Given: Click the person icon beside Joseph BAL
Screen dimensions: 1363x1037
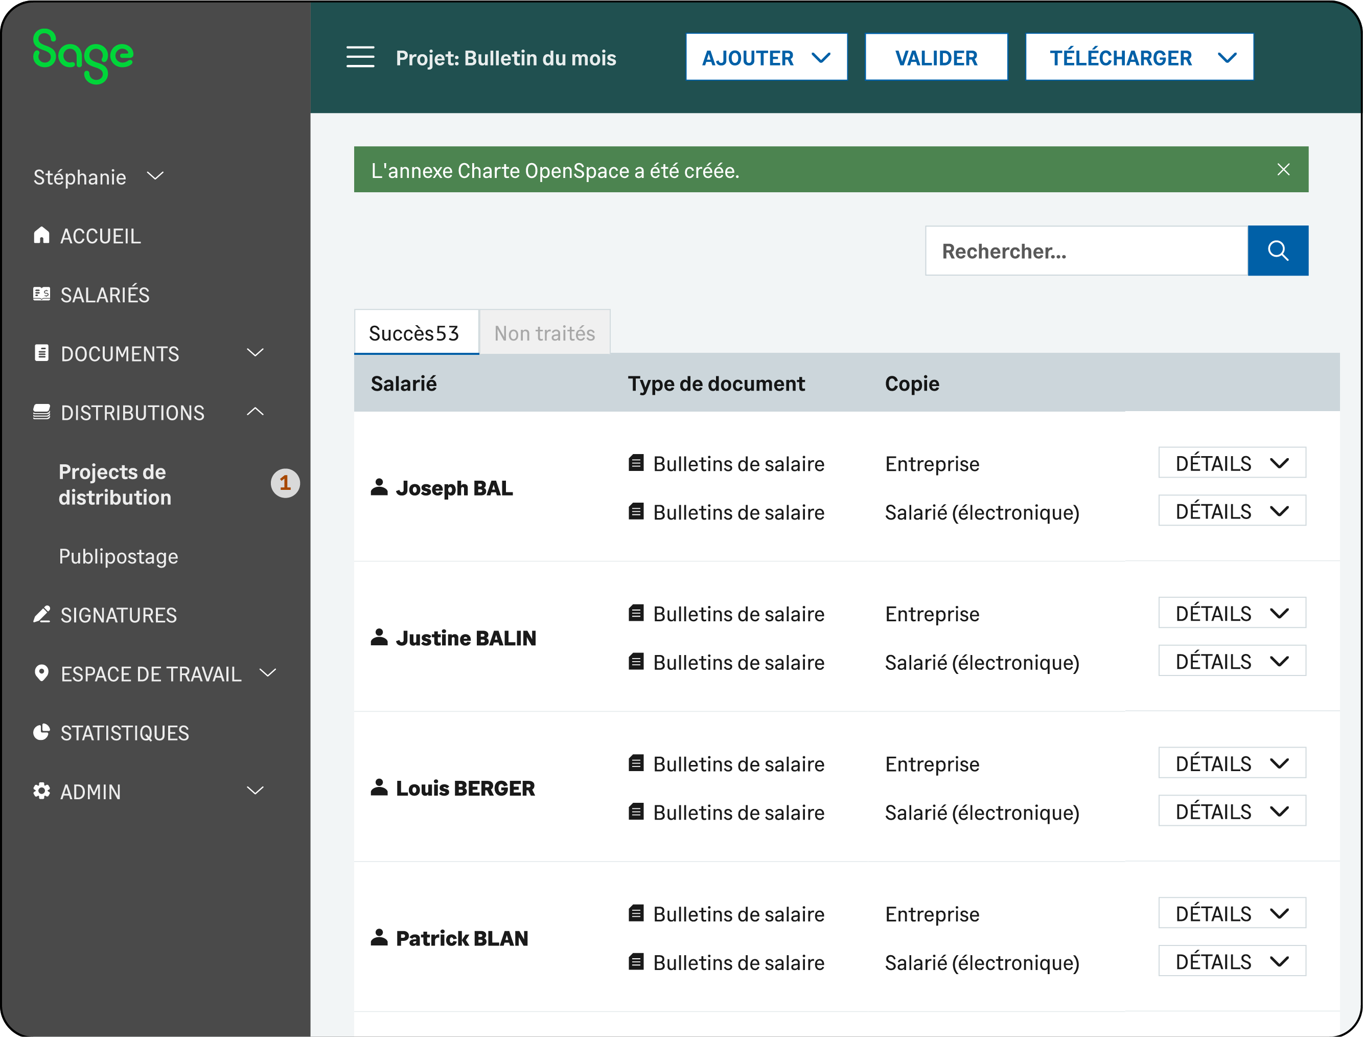Looking at the screenshot, I should 379,487.
